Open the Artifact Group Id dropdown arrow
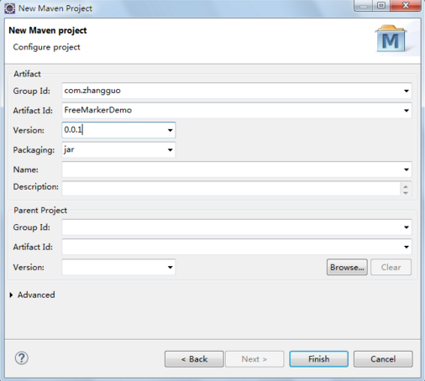The height and width of the screenshot is (381, 425). tap(407, 91)
